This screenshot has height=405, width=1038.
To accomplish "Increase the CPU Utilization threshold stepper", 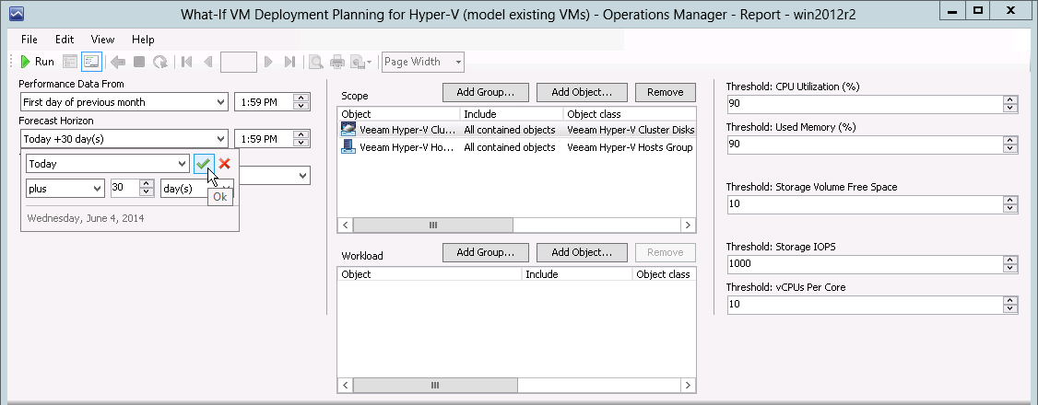I will click(1010, 99).
